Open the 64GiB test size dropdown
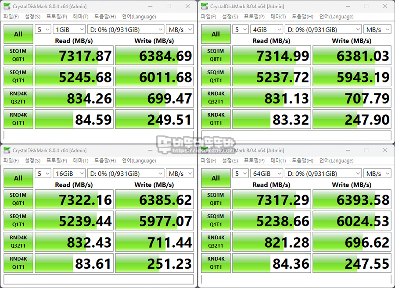Image resolution: width=395 pixels, height=288 pixels. (266, 174)
